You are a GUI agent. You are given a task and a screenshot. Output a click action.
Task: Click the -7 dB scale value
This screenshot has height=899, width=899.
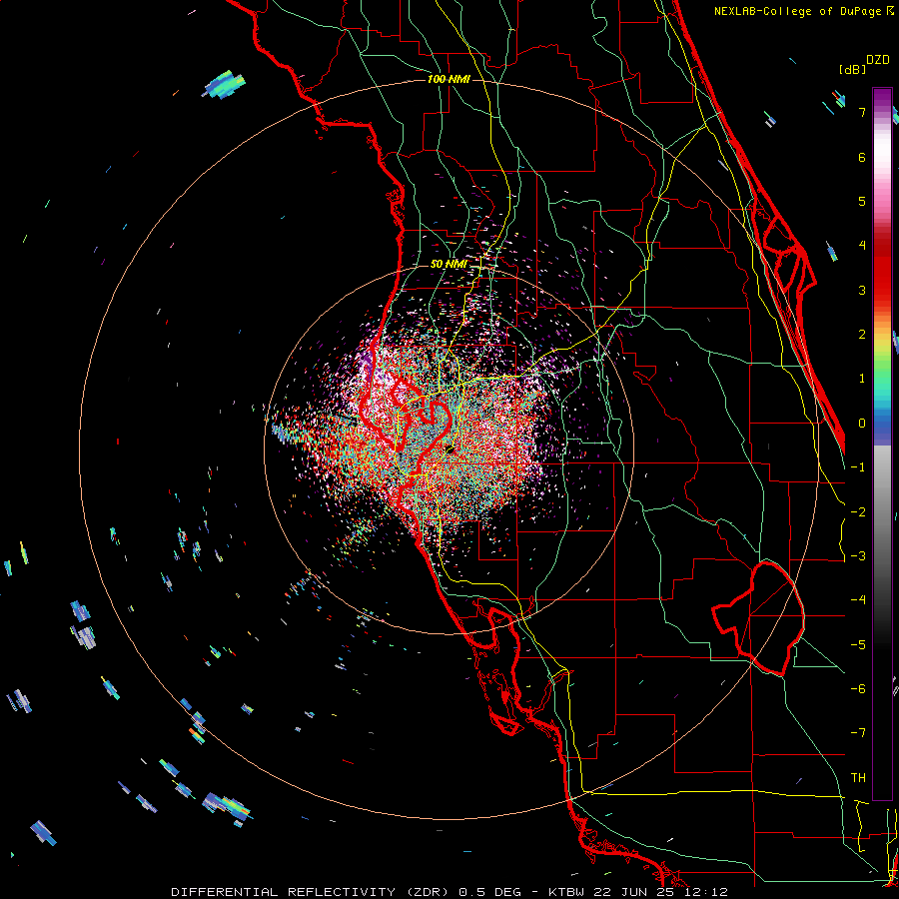point(858,733)
